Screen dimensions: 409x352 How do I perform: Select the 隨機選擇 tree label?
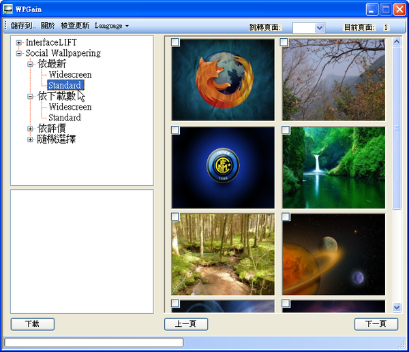pyautogui.click(x=57, y=139)
